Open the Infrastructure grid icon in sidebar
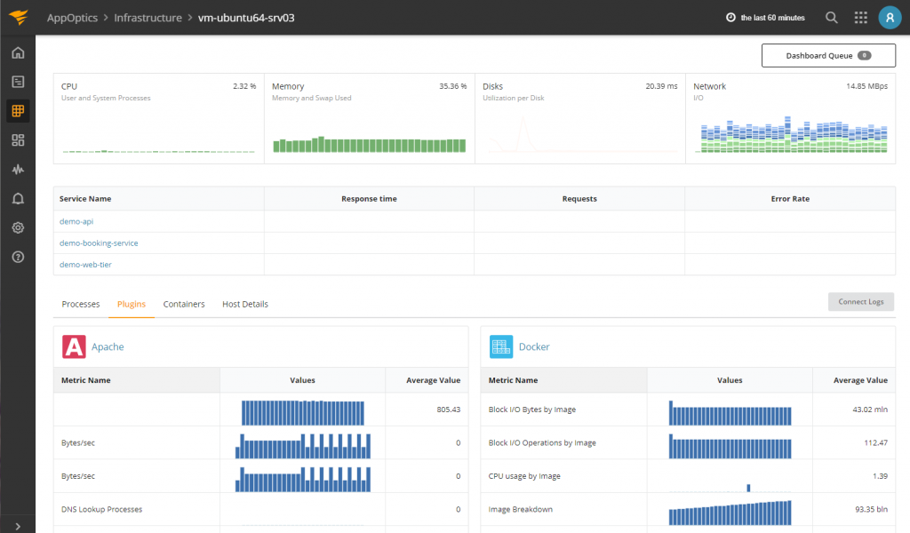Viewport: 910px width, 533px height. [18, 111]
